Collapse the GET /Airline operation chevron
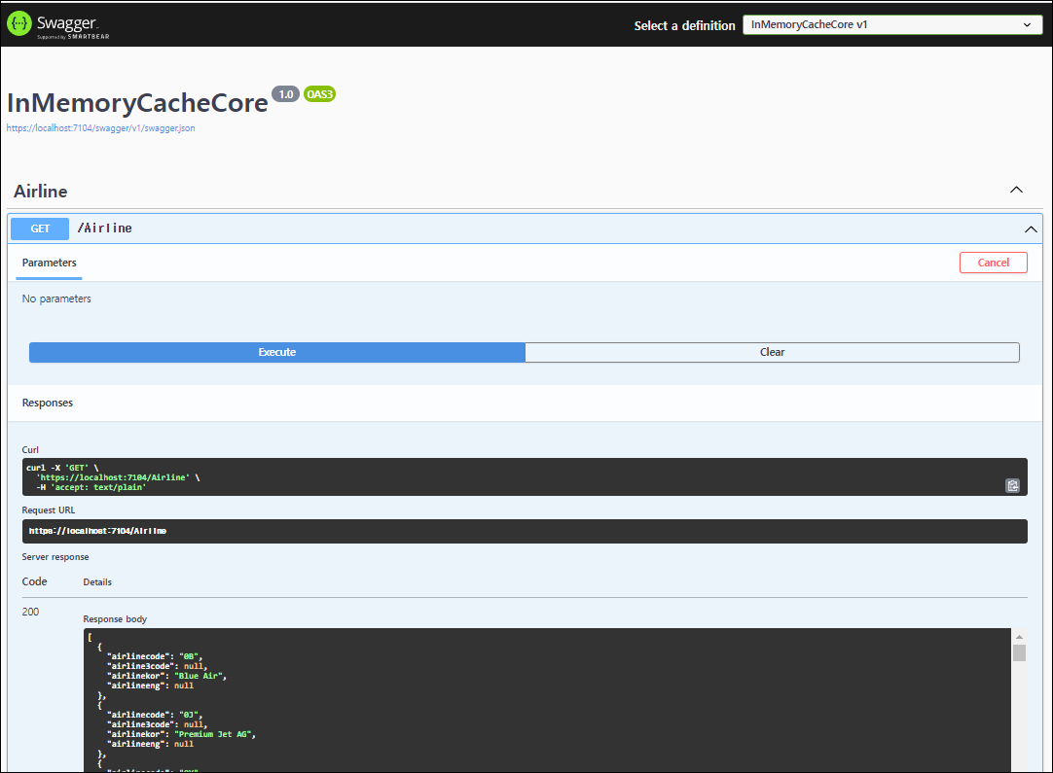The height and width of the screenshot is (773, 1053). 1030,229
